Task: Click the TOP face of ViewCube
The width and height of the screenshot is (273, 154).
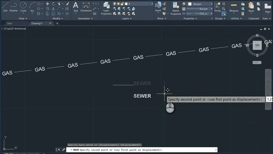Action: (x=257, y=45)
